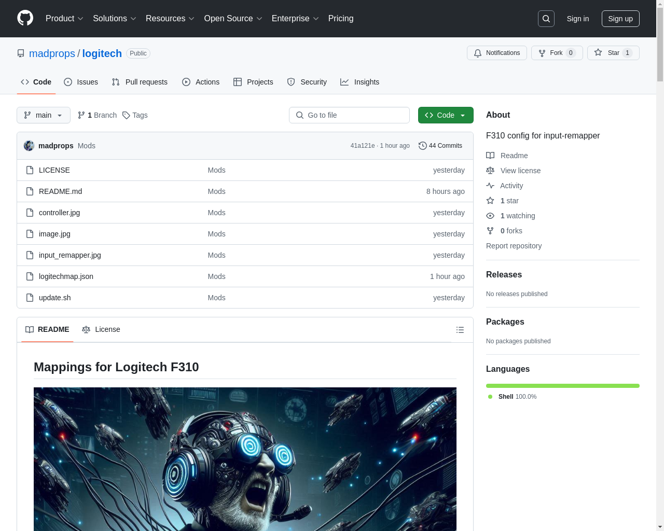Click the Sign in link
Viewport: 664px width, 531px height.
pyautogui.click(x=578, y=19)
